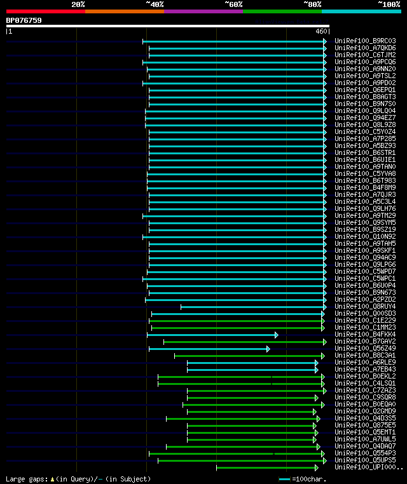Select the UniRef100_Q6EPQ1 label
407x484 pixels.
(x=365, y=90)
